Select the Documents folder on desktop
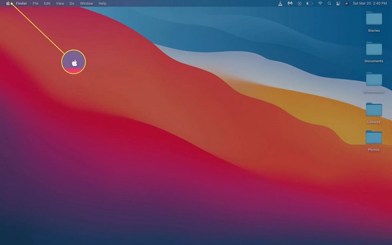This screenshot has height=245, width=392. tap(374, 49)
